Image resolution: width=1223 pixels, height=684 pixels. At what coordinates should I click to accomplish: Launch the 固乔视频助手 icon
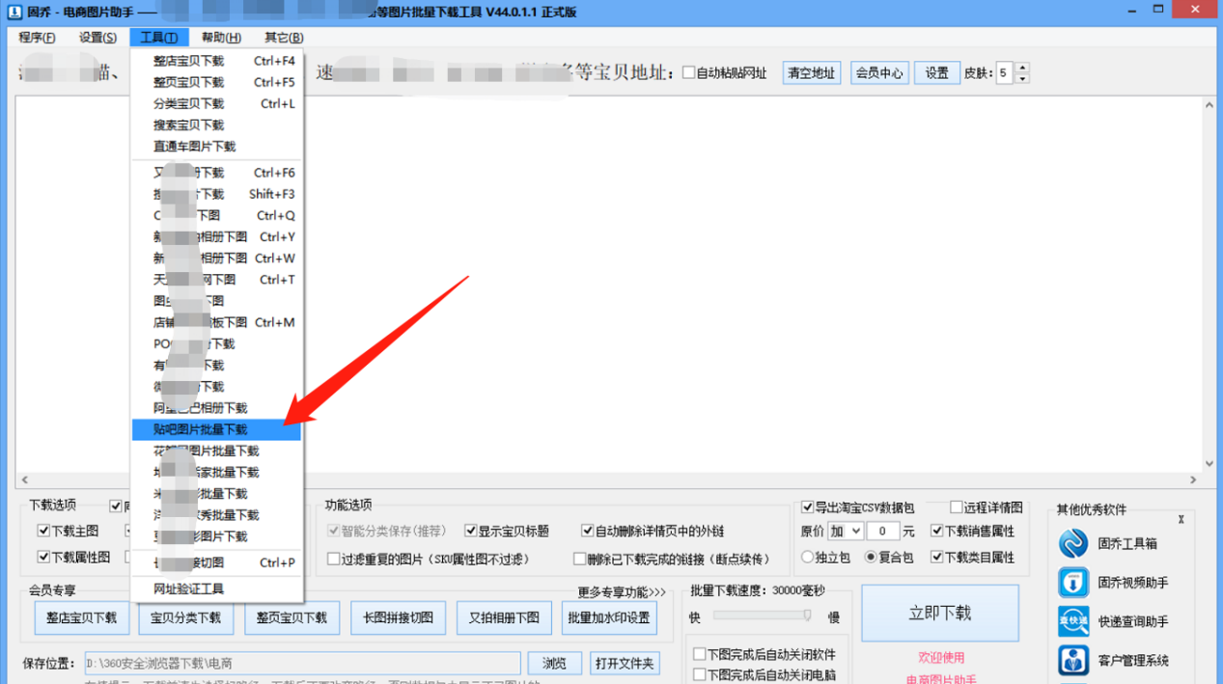[x=1073, y=583]
